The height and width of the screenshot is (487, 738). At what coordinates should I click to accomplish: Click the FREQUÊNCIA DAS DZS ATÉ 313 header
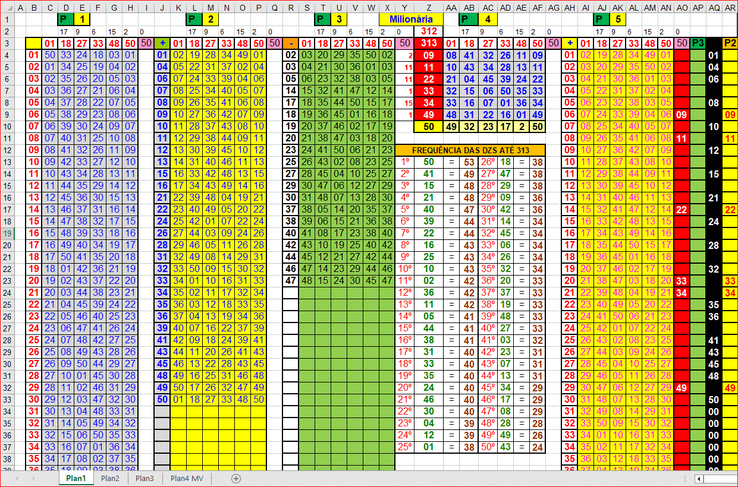tap(470, 150)
